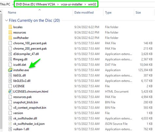Go to This PC in address bar

coord(5,4)
